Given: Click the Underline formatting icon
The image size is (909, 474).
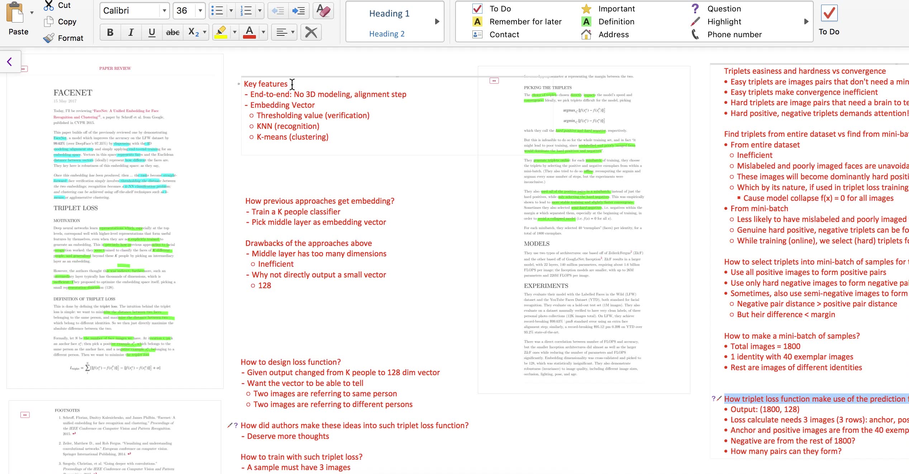Looking at the screenshot, I should 152,32.
